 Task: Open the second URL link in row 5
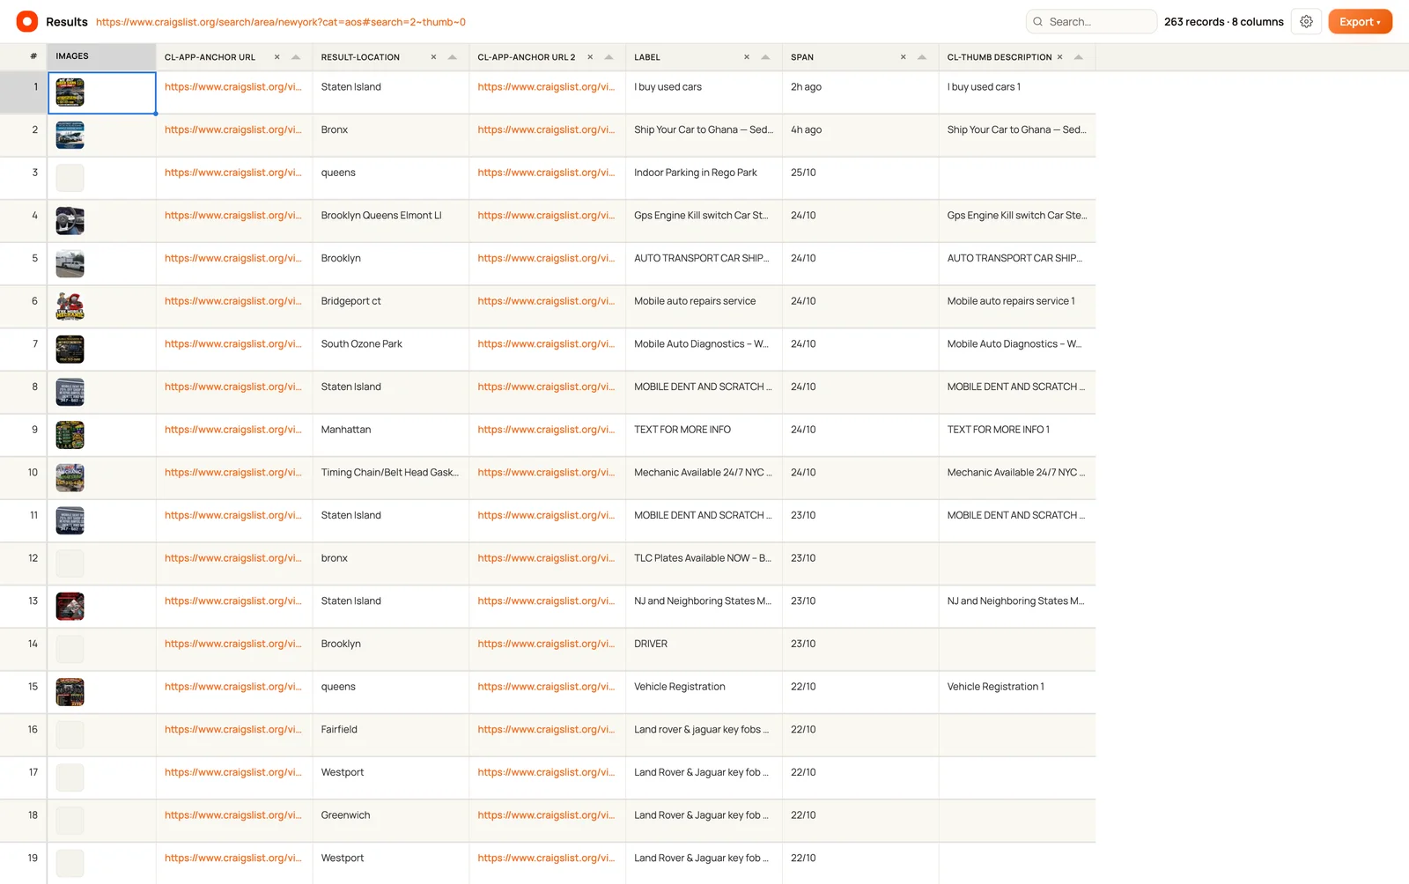coord(546,258)
